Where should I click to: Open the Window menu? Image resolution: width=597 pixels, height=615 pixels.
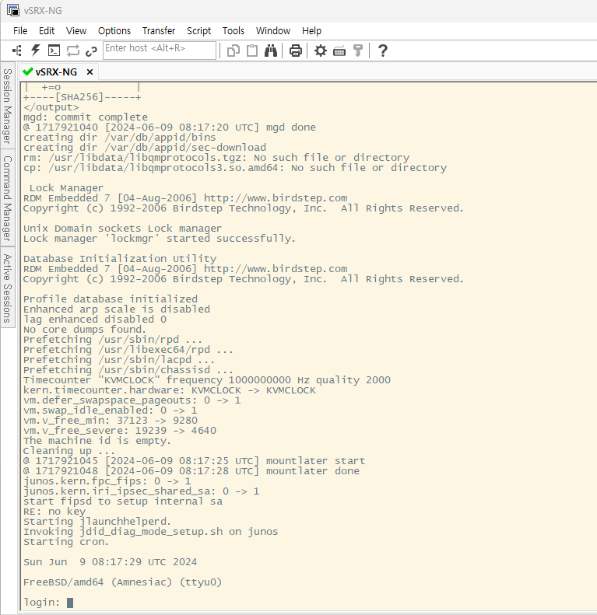tap(273, 30)
